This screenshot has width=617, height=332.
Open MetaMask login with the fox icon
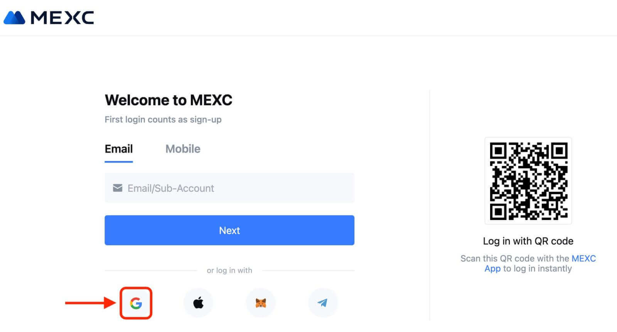pos(261,303)
